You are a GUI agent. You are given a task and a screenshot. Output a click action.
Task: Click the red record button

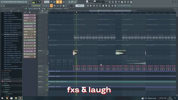43,2
